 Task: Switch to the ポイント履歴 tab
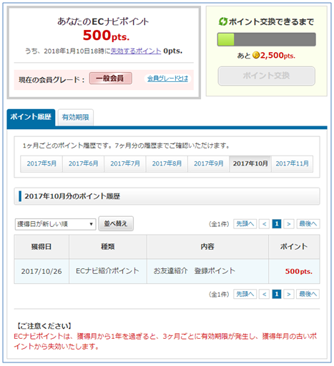click(31, 117)
